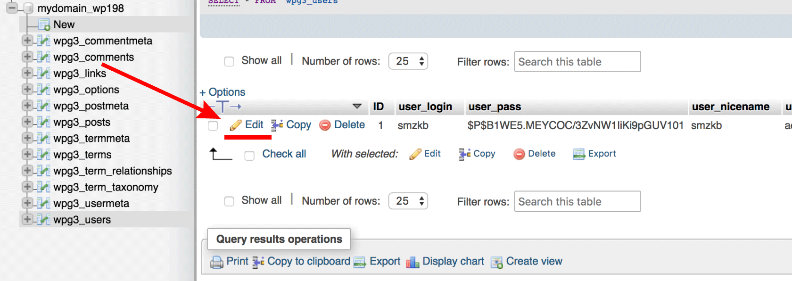Click the With selected Edit pencil icon
This screenshot has width=792, height=281.
tap(415, 154)
